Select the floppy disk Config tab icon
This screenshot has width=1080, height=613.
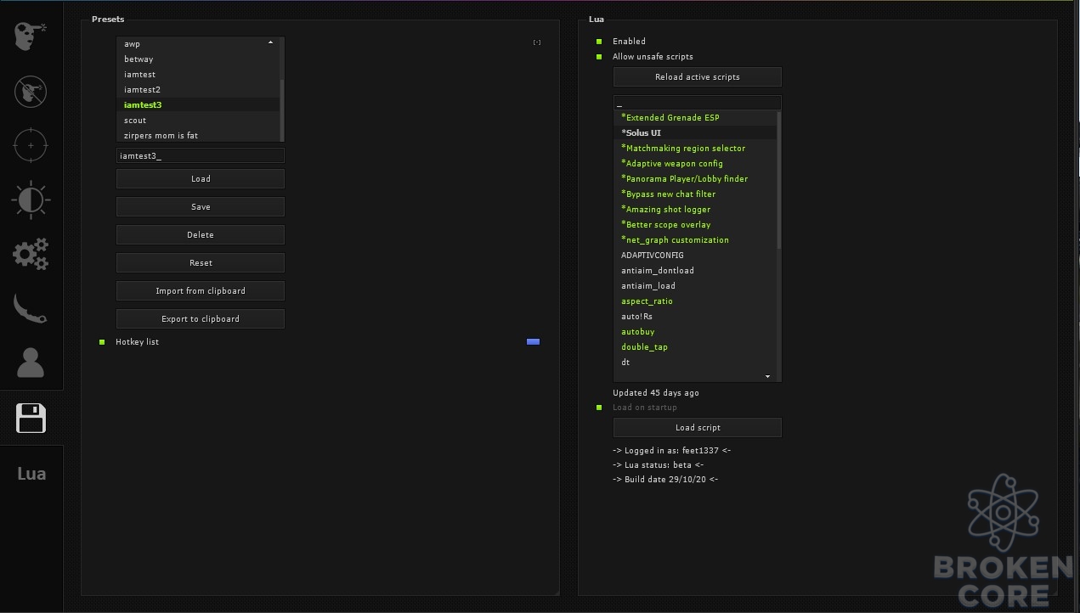pyautogui.click(x=31, y=418)
